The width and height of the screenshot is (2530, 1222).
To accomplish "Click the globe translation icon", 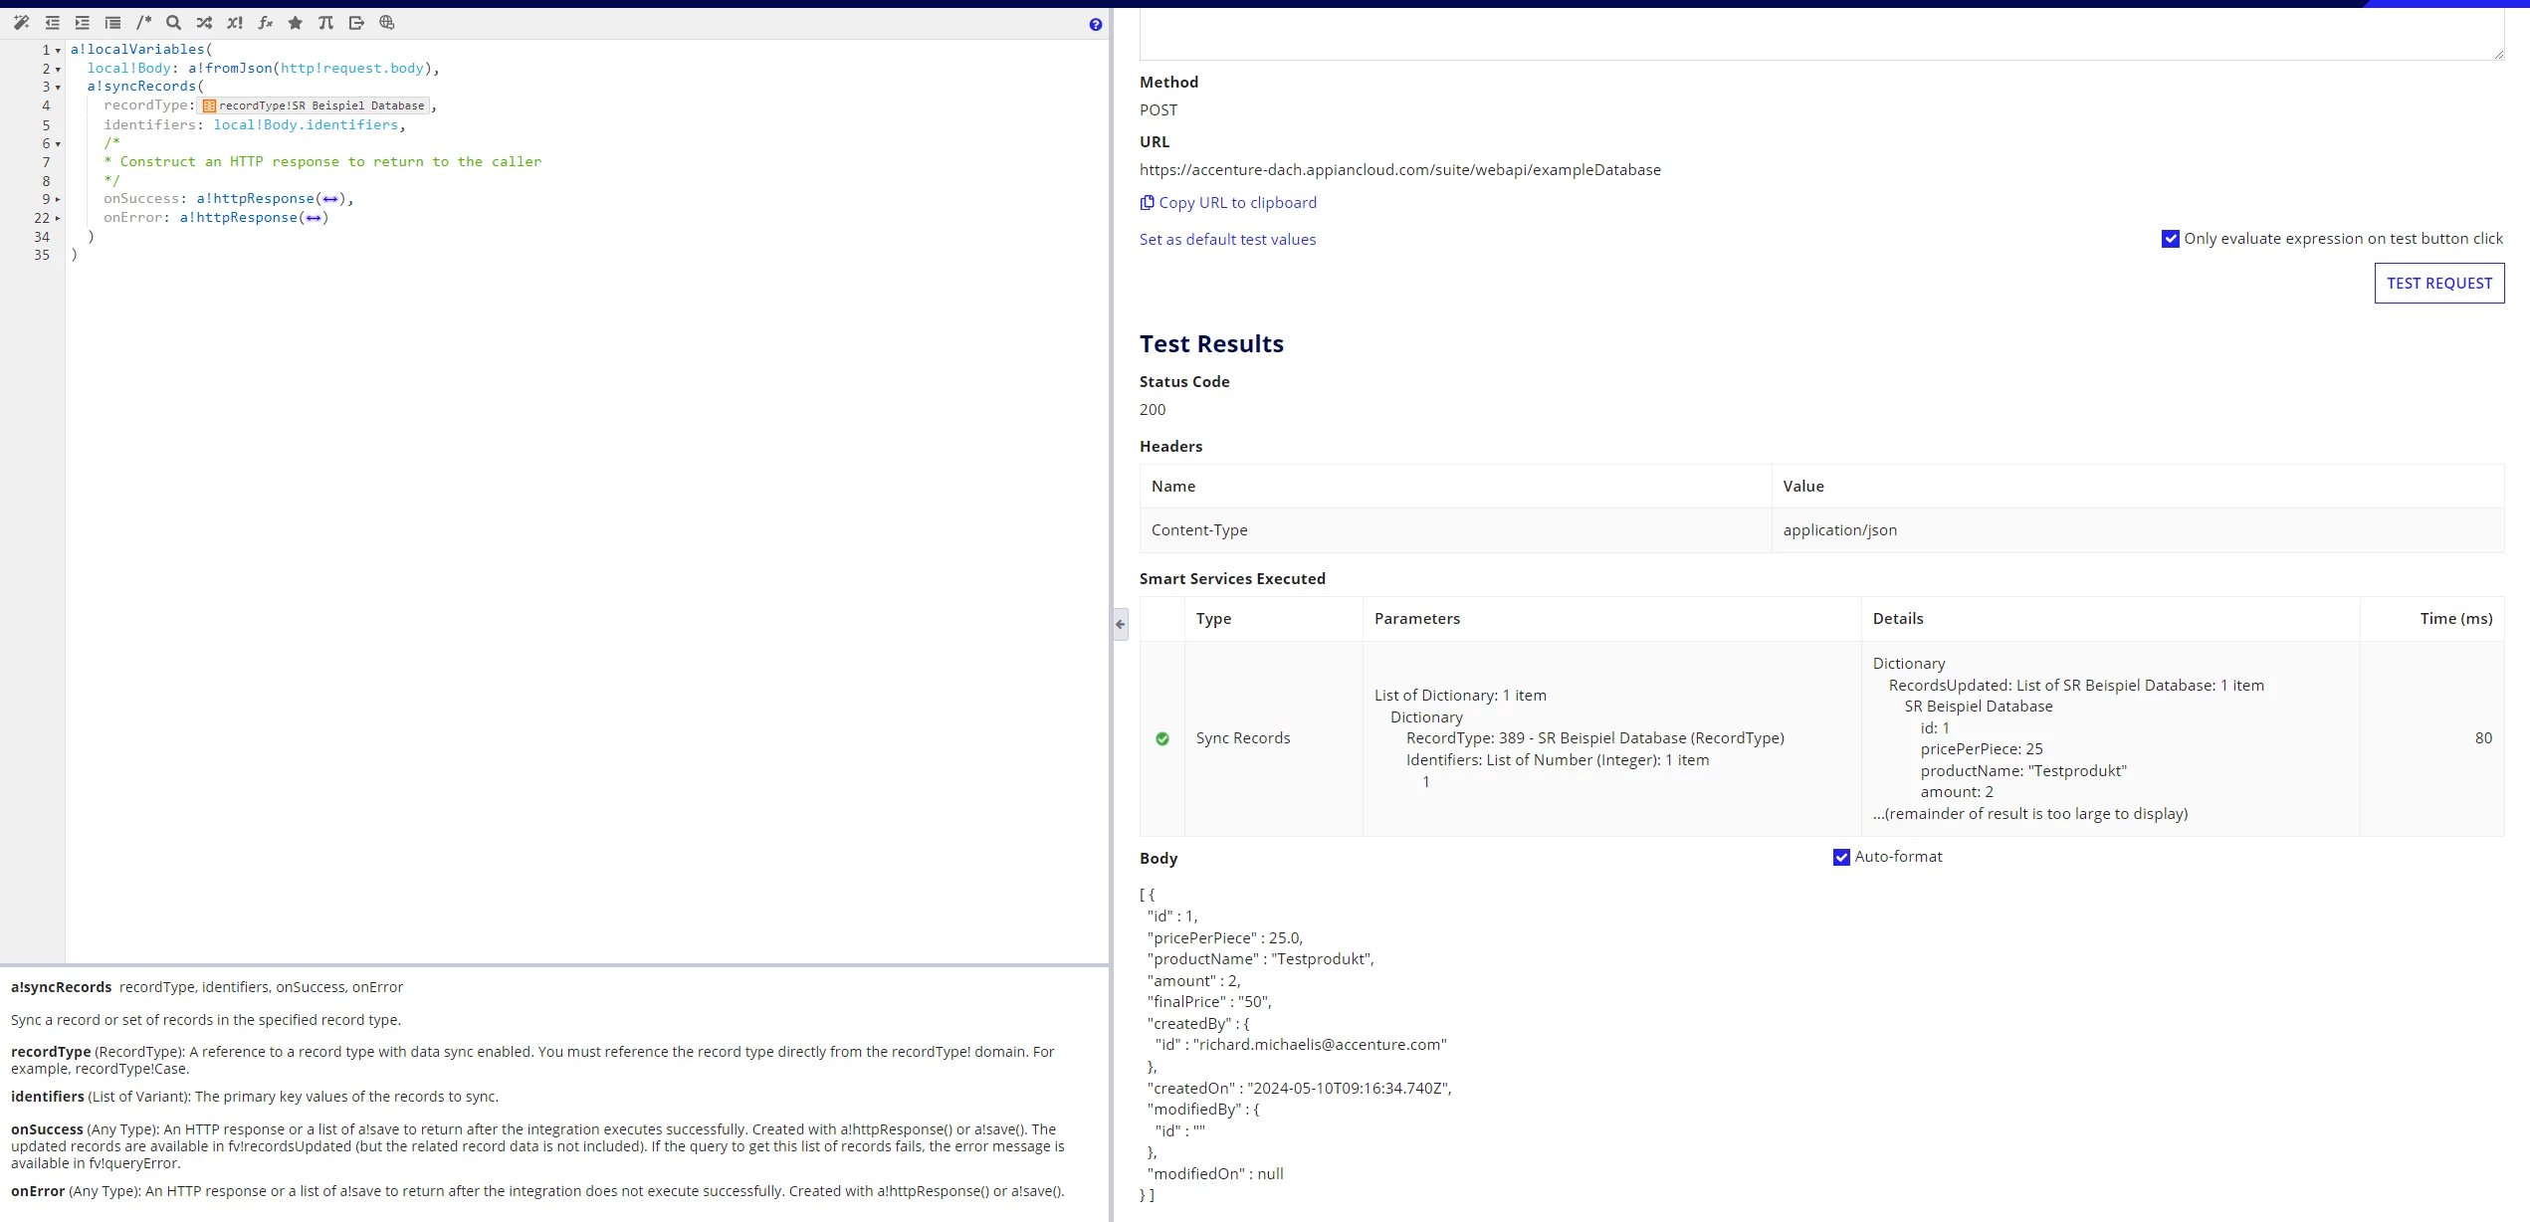I will click(387, 23).
